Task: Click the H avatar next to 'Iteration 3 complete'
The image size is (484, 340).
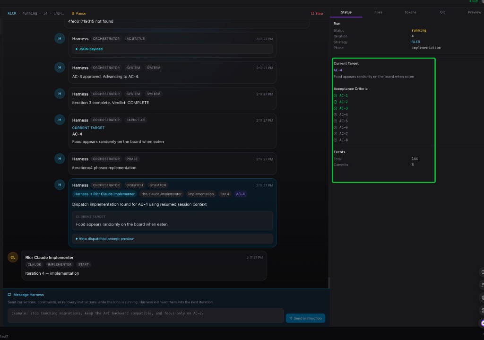Action: [x=60, y=94]
